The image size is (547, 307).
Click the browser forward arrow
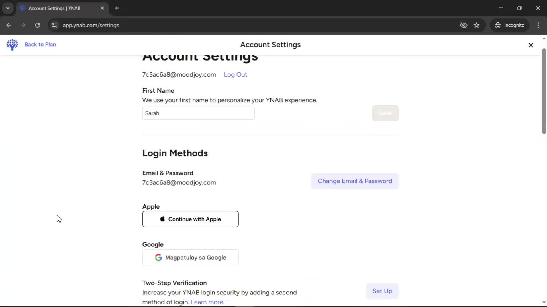[x=23, y=25]
